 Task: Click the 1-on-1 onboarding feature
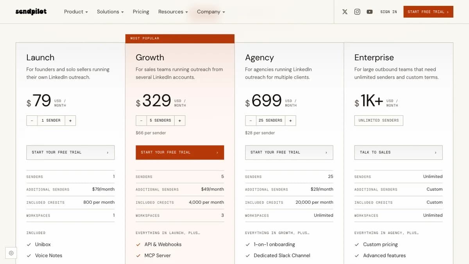click(x=274, y=244)
